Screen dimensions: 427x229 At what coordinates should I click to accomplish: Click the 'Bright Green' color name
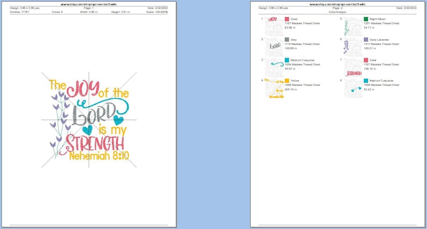[378, 19]
